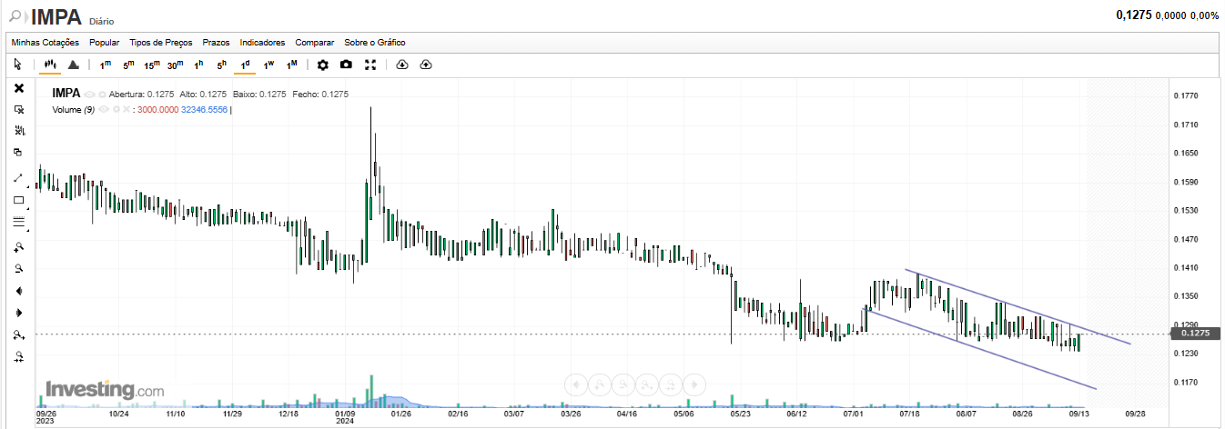1225x429 pixels.
Task: Select the 1M monthly timeframe
Action: click(291, 65)
